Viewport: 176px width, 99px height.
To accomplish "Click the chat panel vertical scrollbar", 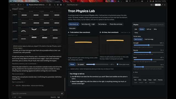I will [65, 84].
